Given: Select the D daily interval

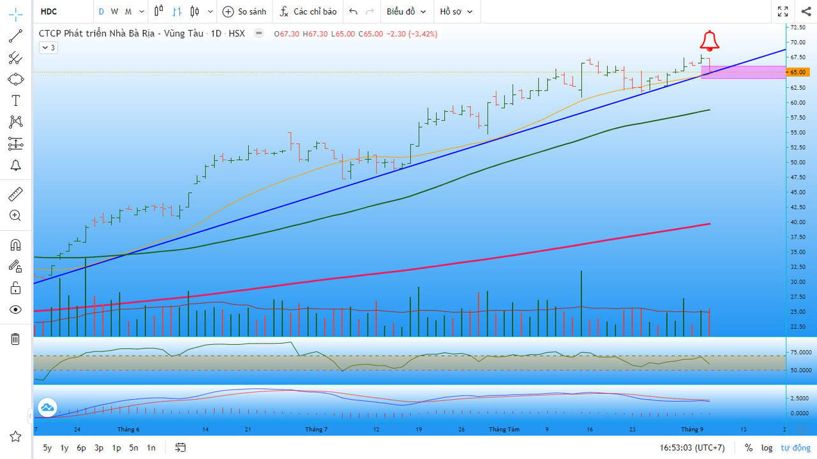Looking at the screenshot, I should point(101,11).
